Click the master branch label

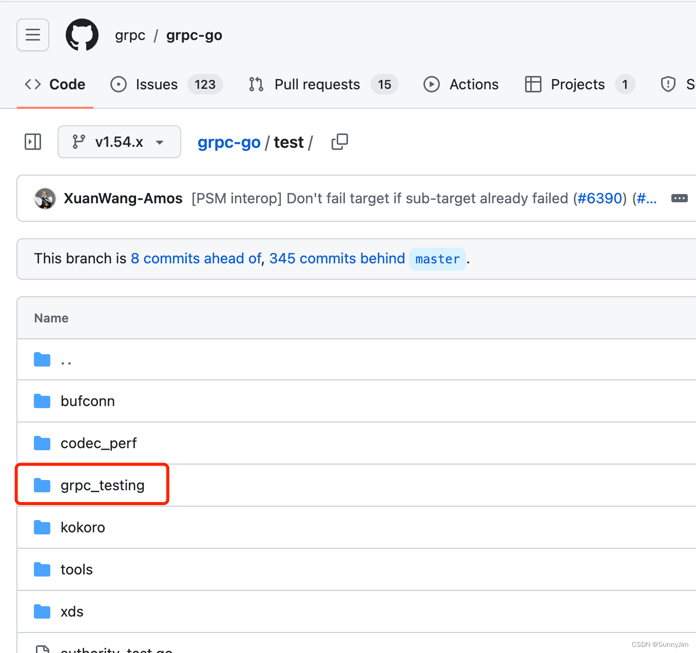(x=437, y=259)
